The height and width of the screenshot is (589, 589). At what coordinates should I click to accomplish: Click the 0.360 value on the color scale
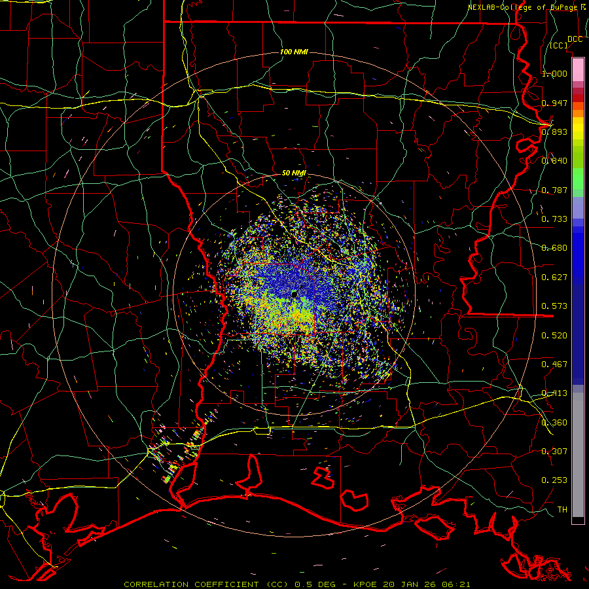coord(554,423)
